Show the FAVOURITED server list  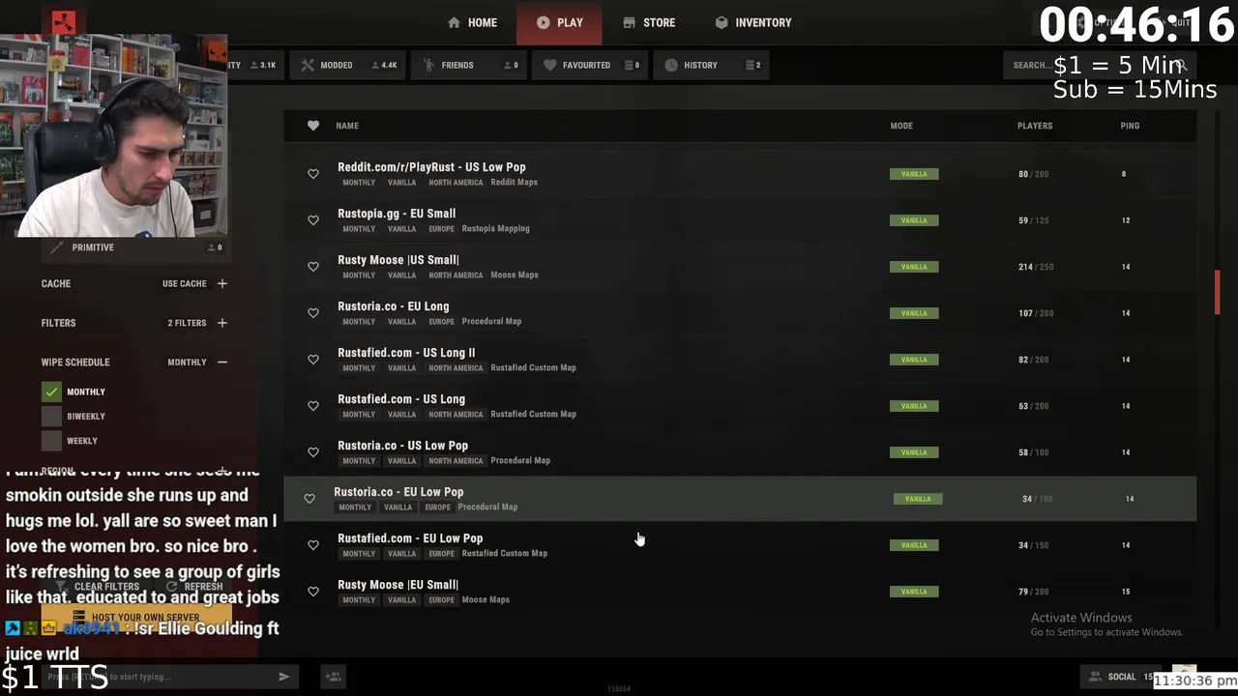(590, 65)
